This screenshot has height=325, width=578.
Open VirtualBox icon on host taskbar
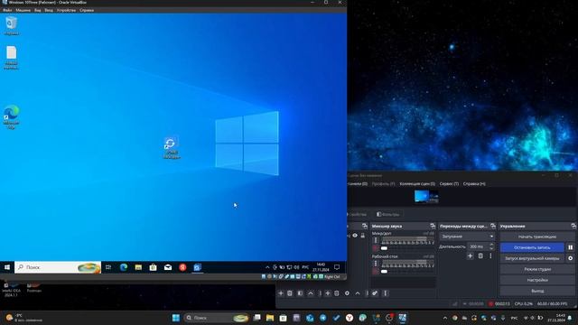[402, 318]
